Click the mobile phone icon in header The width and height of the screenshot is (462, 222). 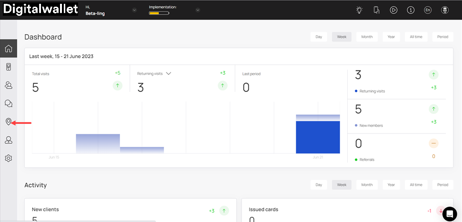[x=376, y=10]
